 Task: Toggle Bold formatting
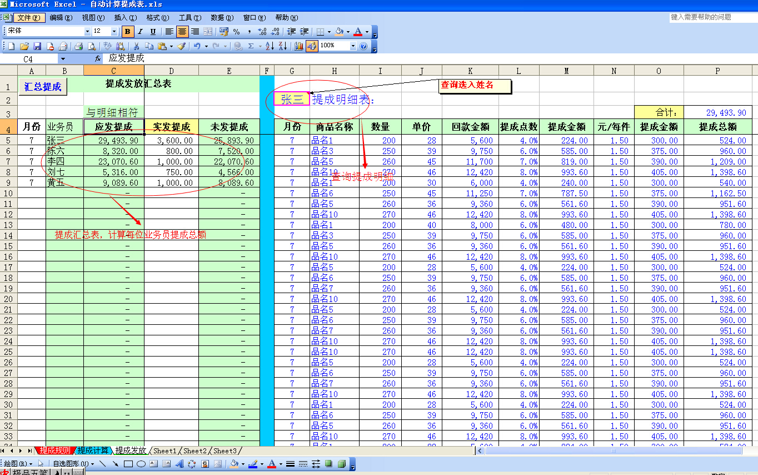(127, 32)
